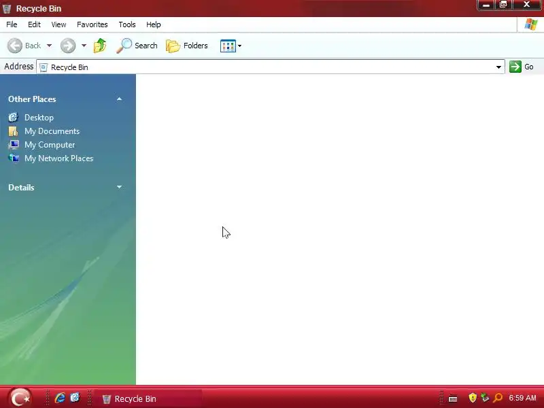Click the My Computer monitor icon
Screen dimensions: 544x408
point(13,145)
